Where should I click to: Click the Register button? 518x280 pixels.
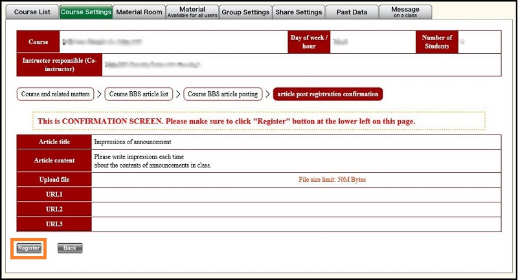pos(29,248)
